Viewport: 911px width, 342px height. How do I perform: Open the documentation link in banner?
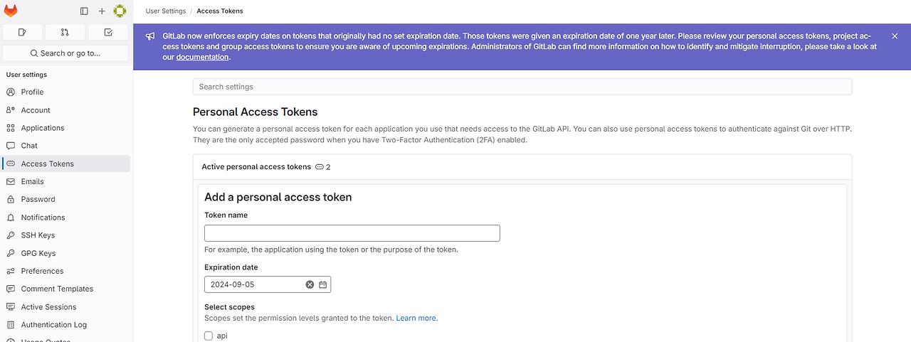(203, 57)
